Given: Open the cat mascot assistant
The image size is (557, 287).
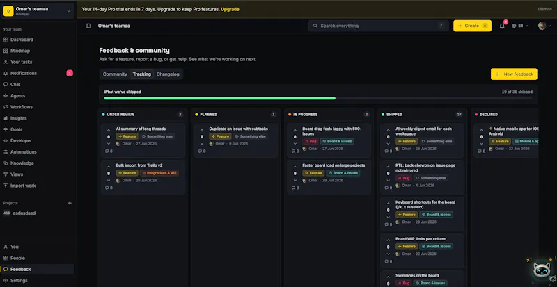Looking at the screenshot, I should tap(542, 270).
